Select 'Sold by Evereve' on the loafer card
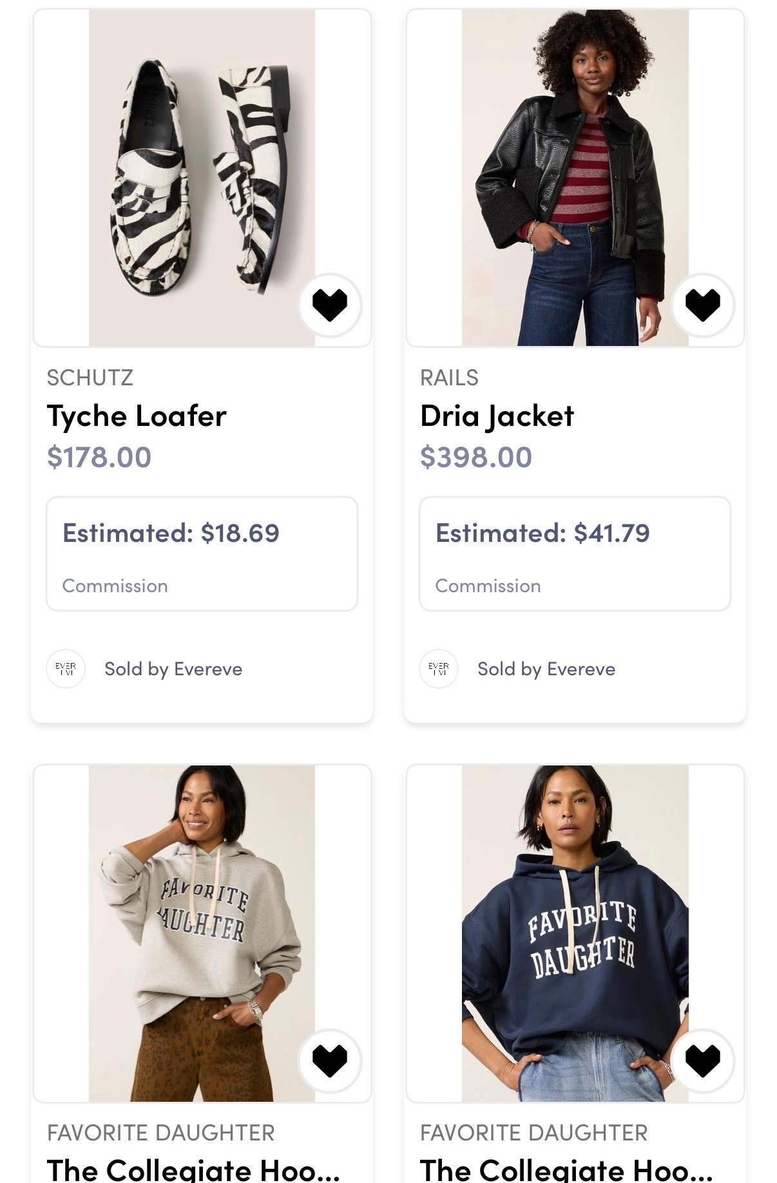 (x=173, y=669)
